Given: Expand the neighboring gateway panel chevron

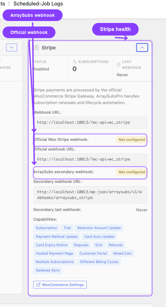Looking at the screenshot, I should 12,48.
